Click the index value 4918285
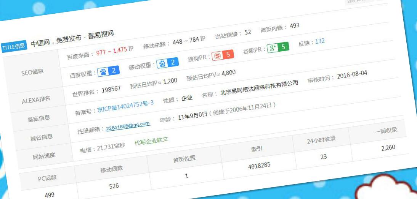417x199 pixels. point(259,166)
